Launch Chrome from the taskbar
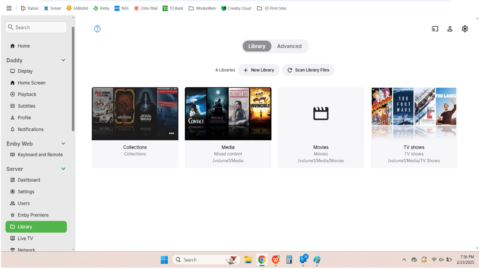This screenshot has width=479, height=269. tap(262, 260)
